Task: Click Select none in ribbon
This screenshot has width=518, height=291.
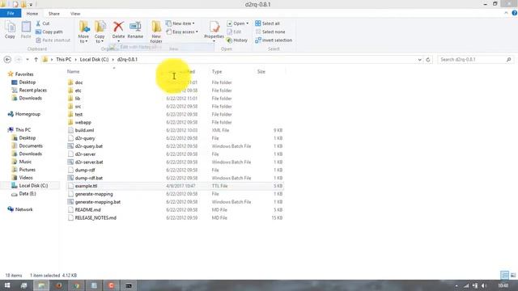Action: [270, 32]
